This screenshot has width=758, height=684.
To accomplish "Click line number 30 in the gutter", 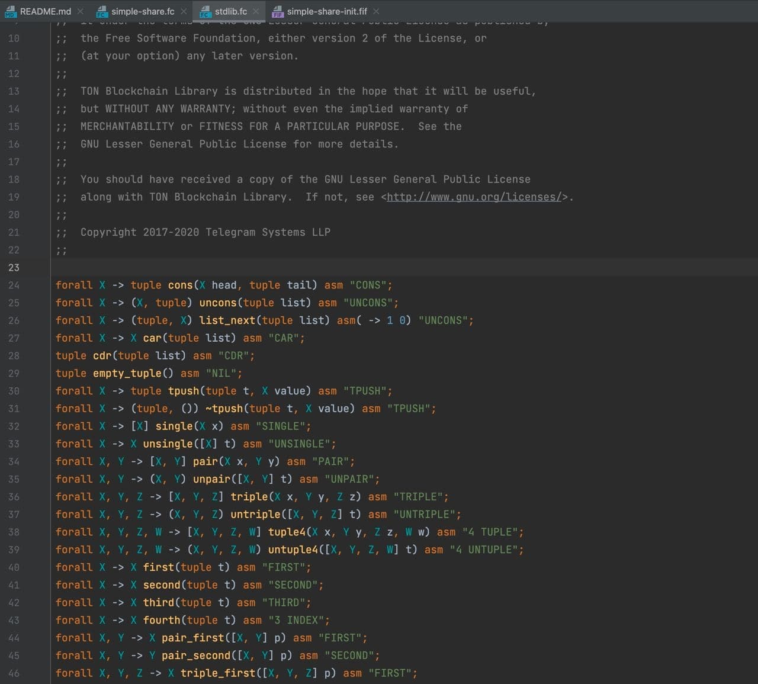I will 14,391.
